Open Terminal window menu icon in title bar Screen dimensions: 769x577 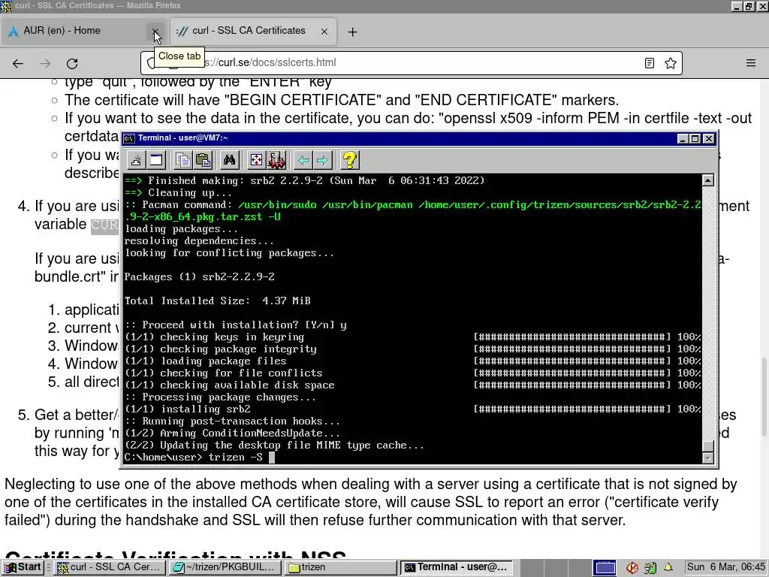coord(129,138)
